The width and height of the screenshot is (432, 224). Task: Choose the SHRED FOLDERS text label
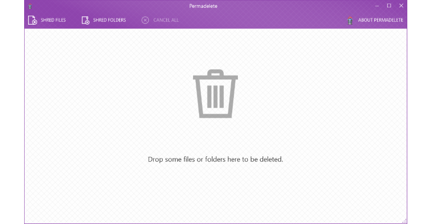[109, 20]
